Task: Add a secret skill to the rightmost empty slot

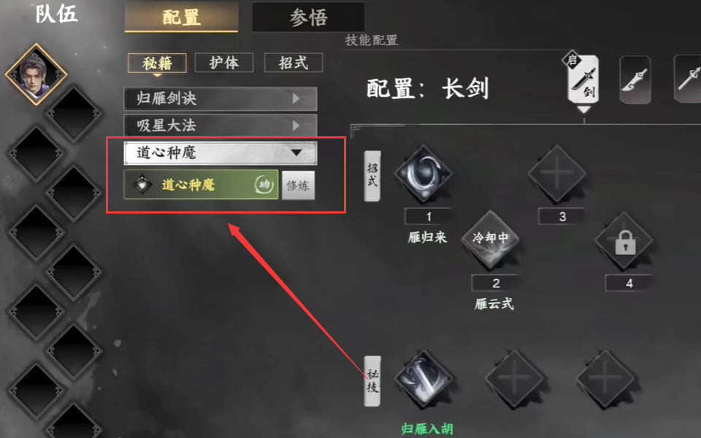Action: click(605, 378)
